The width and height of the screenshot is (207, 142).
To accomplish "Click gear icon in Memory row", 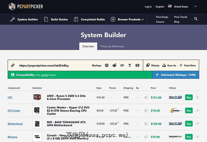I will click(x=146, y=137).
